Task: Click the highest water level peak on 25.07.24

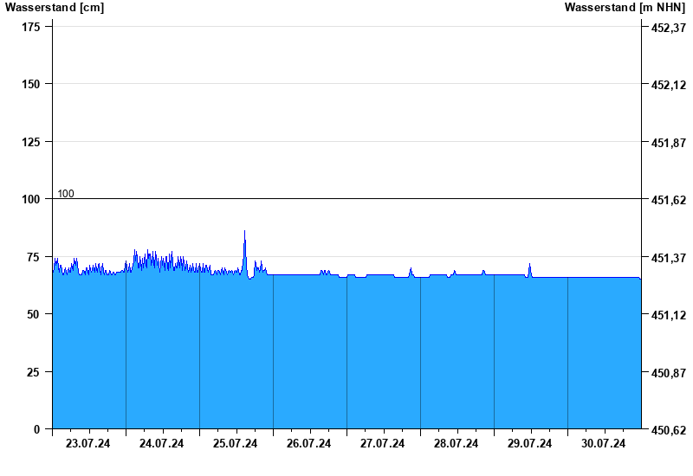Action: click(244, 231)
